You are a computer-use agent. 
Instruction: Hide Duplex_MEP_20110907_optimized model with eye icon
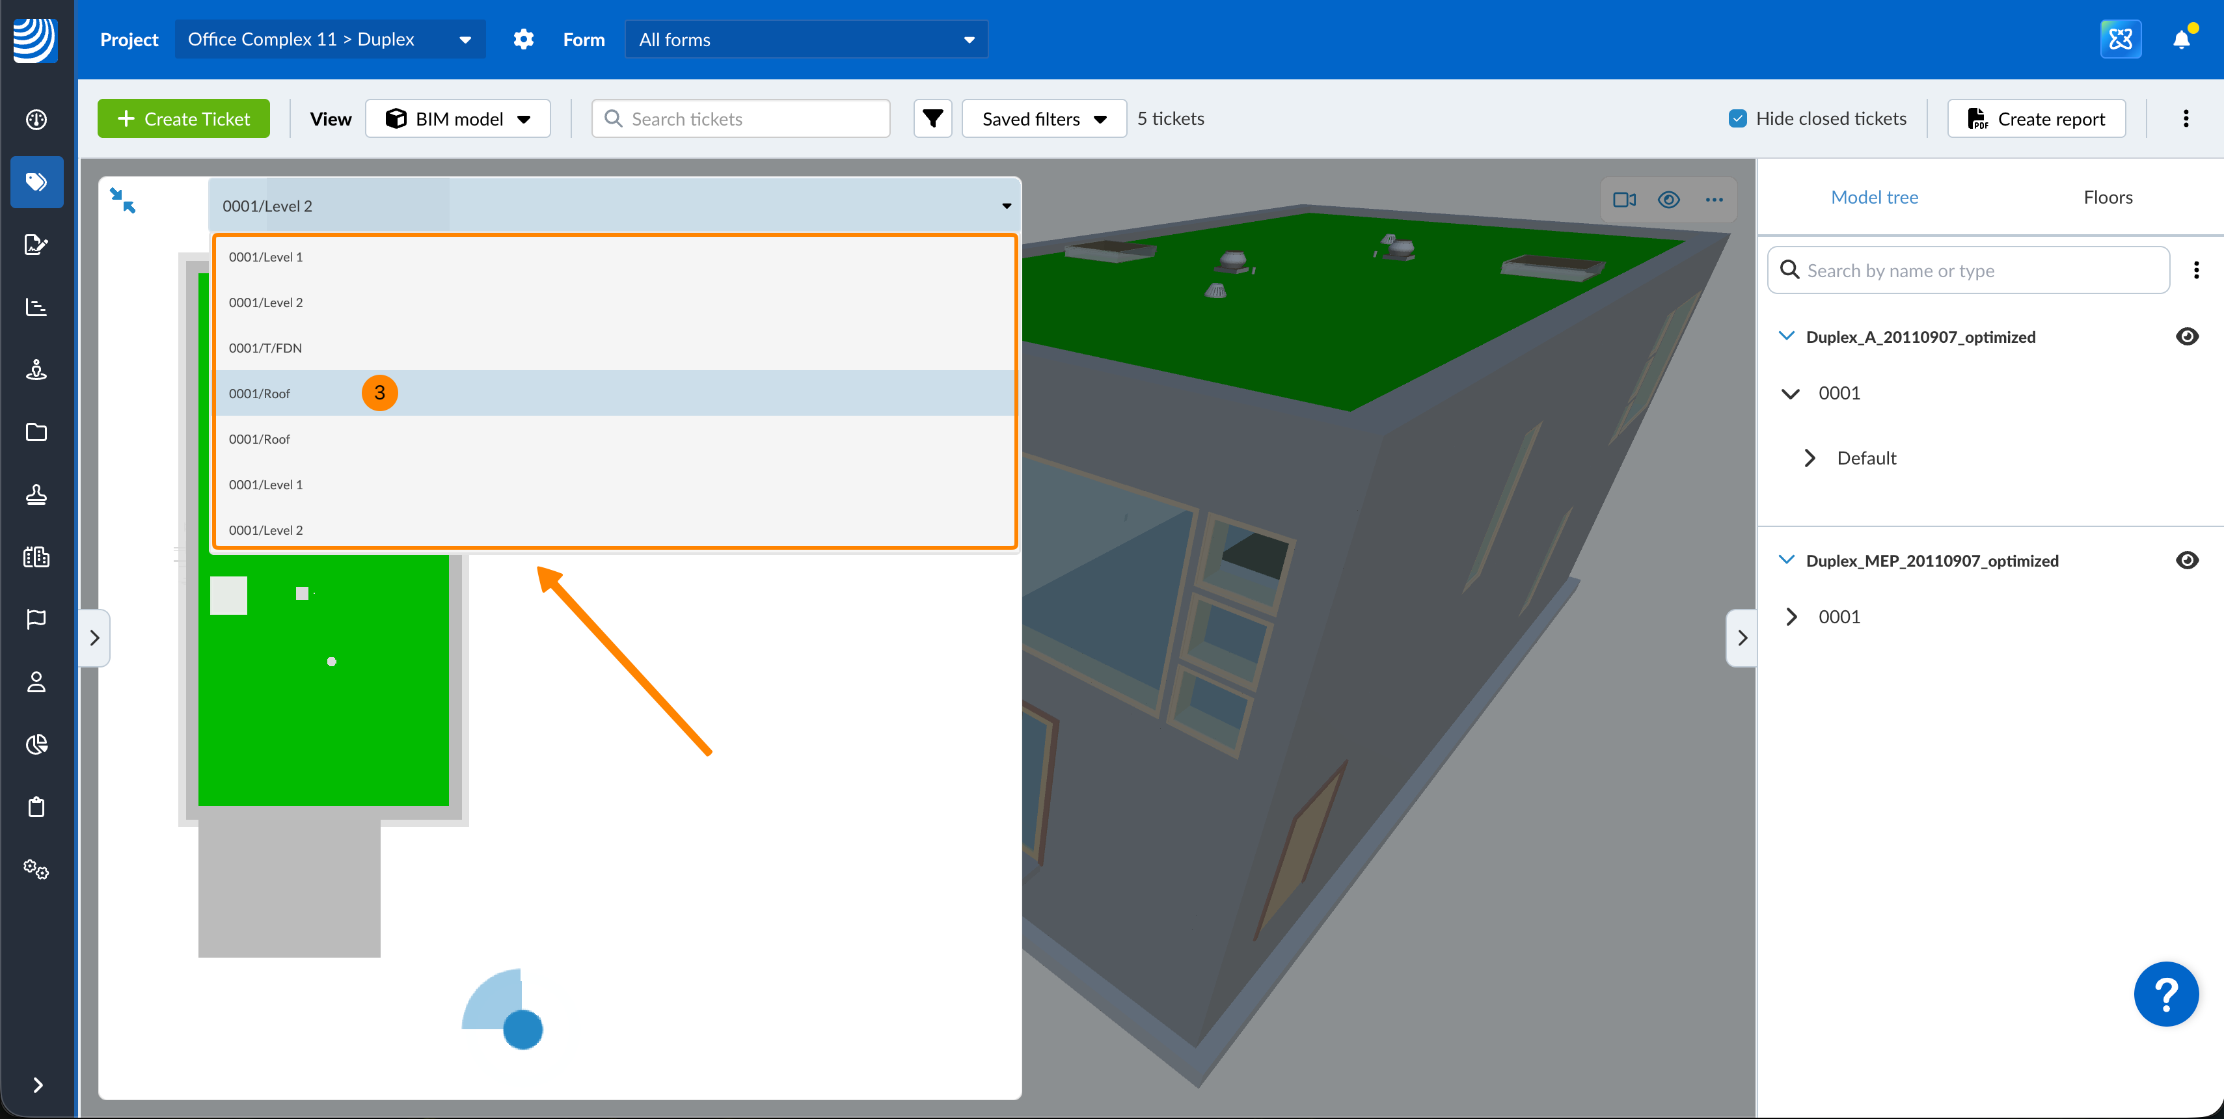[2186, 560]
